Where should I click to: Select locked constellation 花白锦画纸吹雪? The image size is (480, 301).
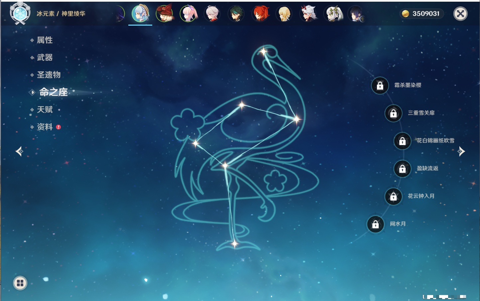tap(403, 141)
